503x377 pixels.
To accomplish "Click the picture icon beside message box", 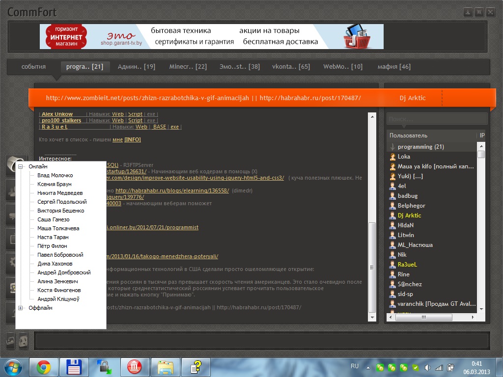I will 10,340.
